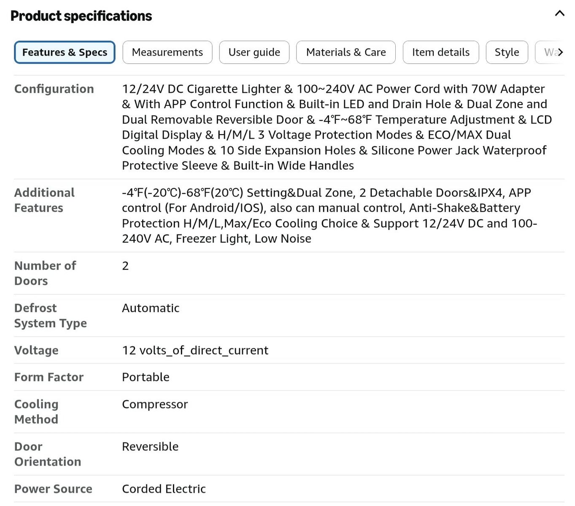Click the Number of Doors label
575x506 pixels.
click(45, 273)
